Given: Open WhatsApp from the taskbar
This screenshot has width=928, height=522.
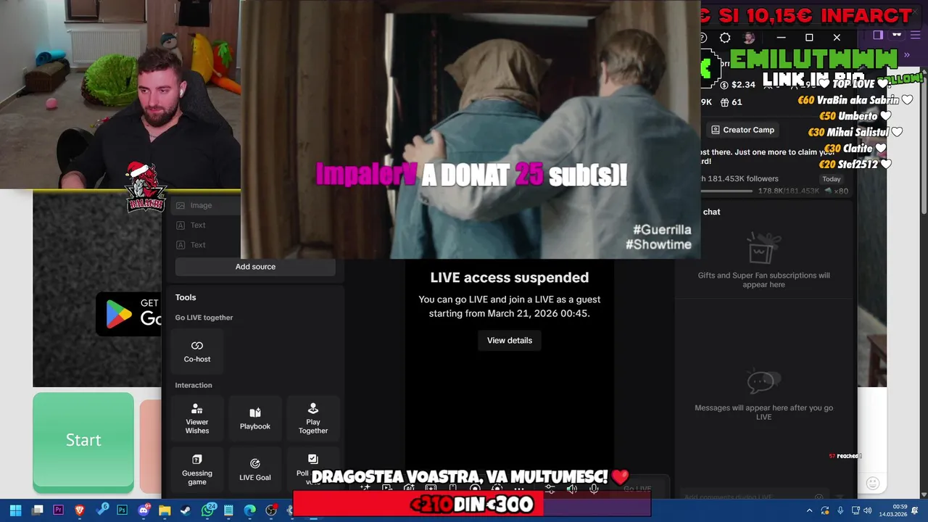Looking at the screenshot, I should coord(207,510).
